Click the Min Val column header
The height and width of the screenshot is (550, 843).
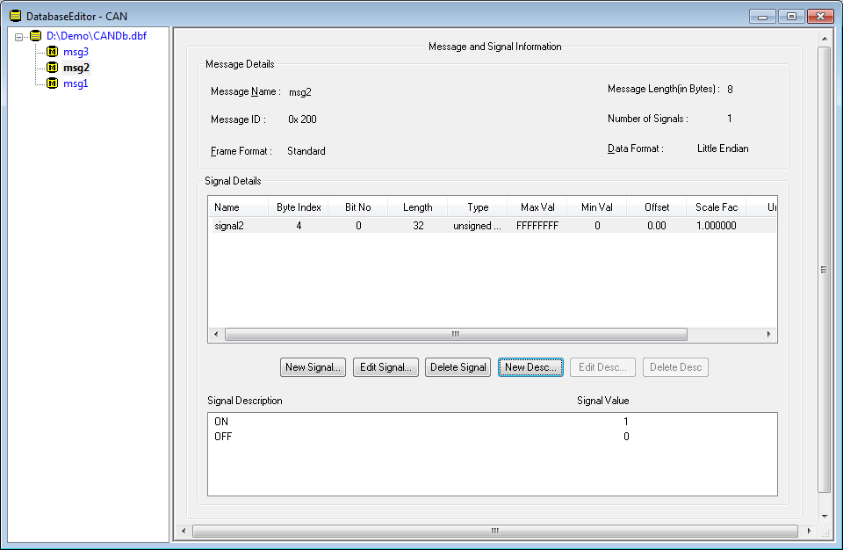(x=597, y=207)
